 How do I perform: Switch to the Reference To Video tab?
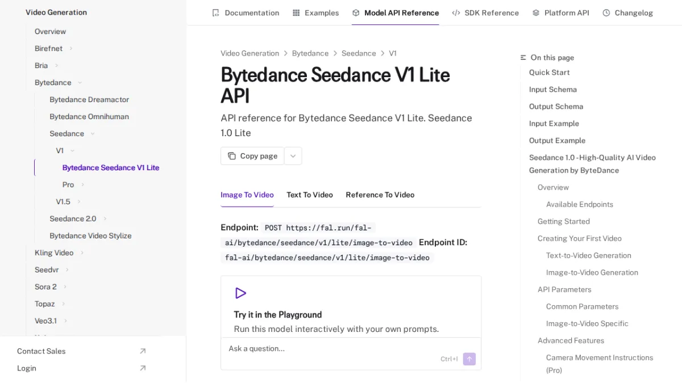(x=380, y=195)
